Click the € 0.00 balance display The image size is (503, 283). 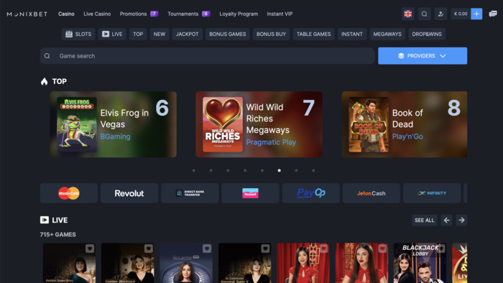[461, 14]
